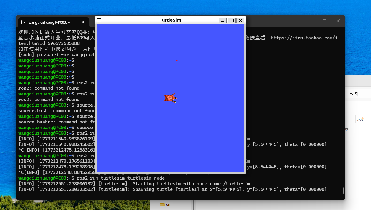Click the line starting 鱼香小铺正式开业
This screenshot has height=210, width=371.
[56, 38]
